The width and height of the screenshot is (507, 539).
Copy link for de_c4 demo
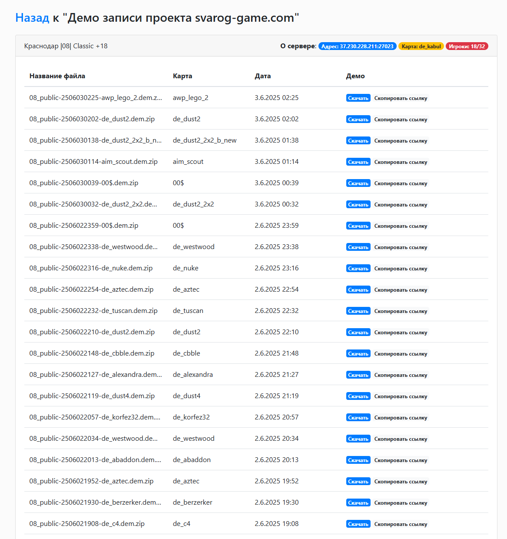pyautogui.click(x=401, y=524)
